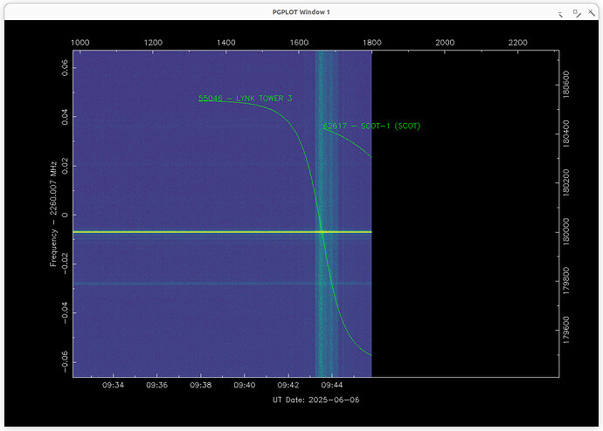Image resolution: width=603 pixels, height=431 pixels.
Task: Click the left axis value 0.06
Action: (x=64, y=67)
